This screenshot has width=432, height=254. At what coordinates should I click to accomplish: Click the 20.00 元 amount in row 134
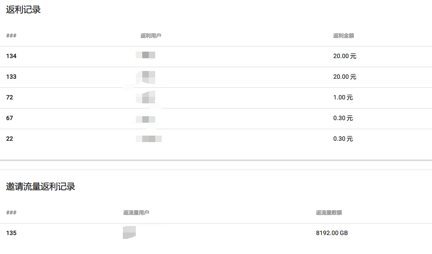coord(344,56)
